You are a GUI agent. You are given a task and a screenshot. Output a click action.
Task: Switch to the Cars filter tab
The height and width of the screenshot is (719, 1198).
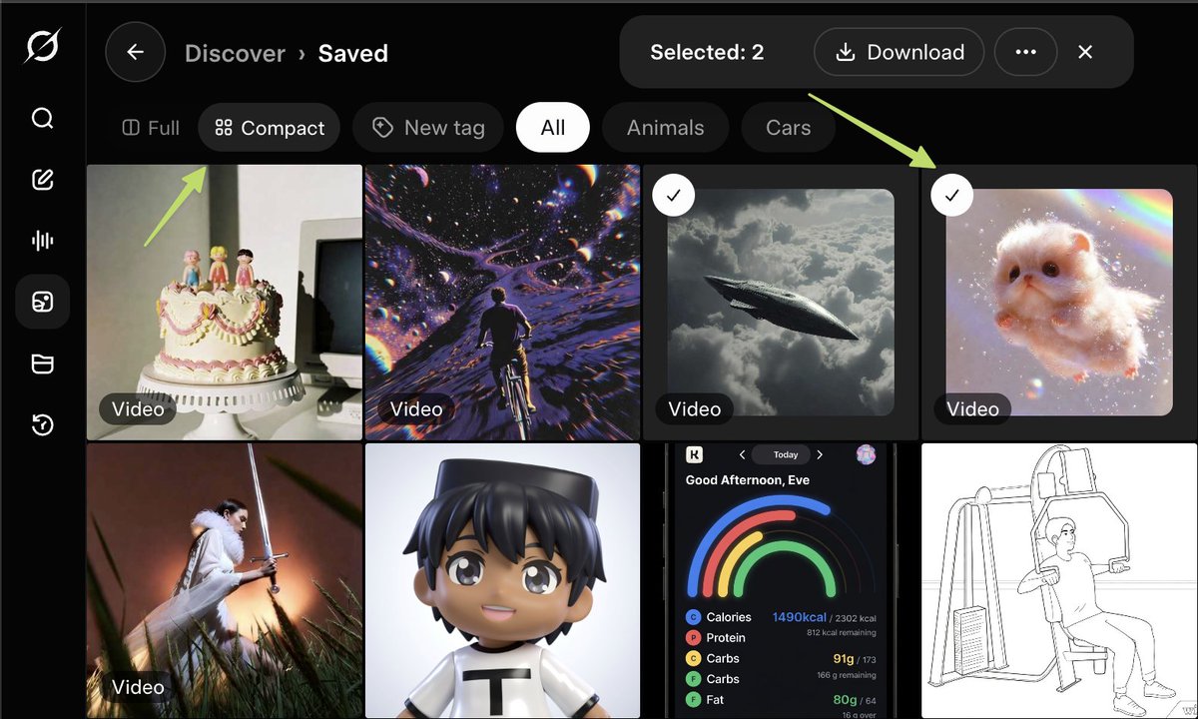(788, 127)
